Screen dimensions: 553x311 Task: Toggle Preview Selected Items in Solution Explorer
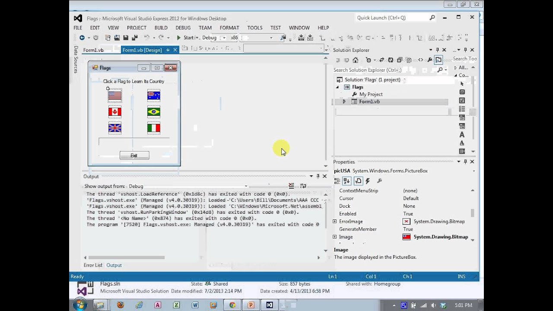tap(439, 60)
